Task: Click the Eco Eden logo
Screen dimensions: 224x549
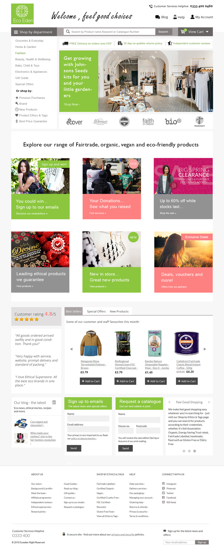Action: click(22, 14)
